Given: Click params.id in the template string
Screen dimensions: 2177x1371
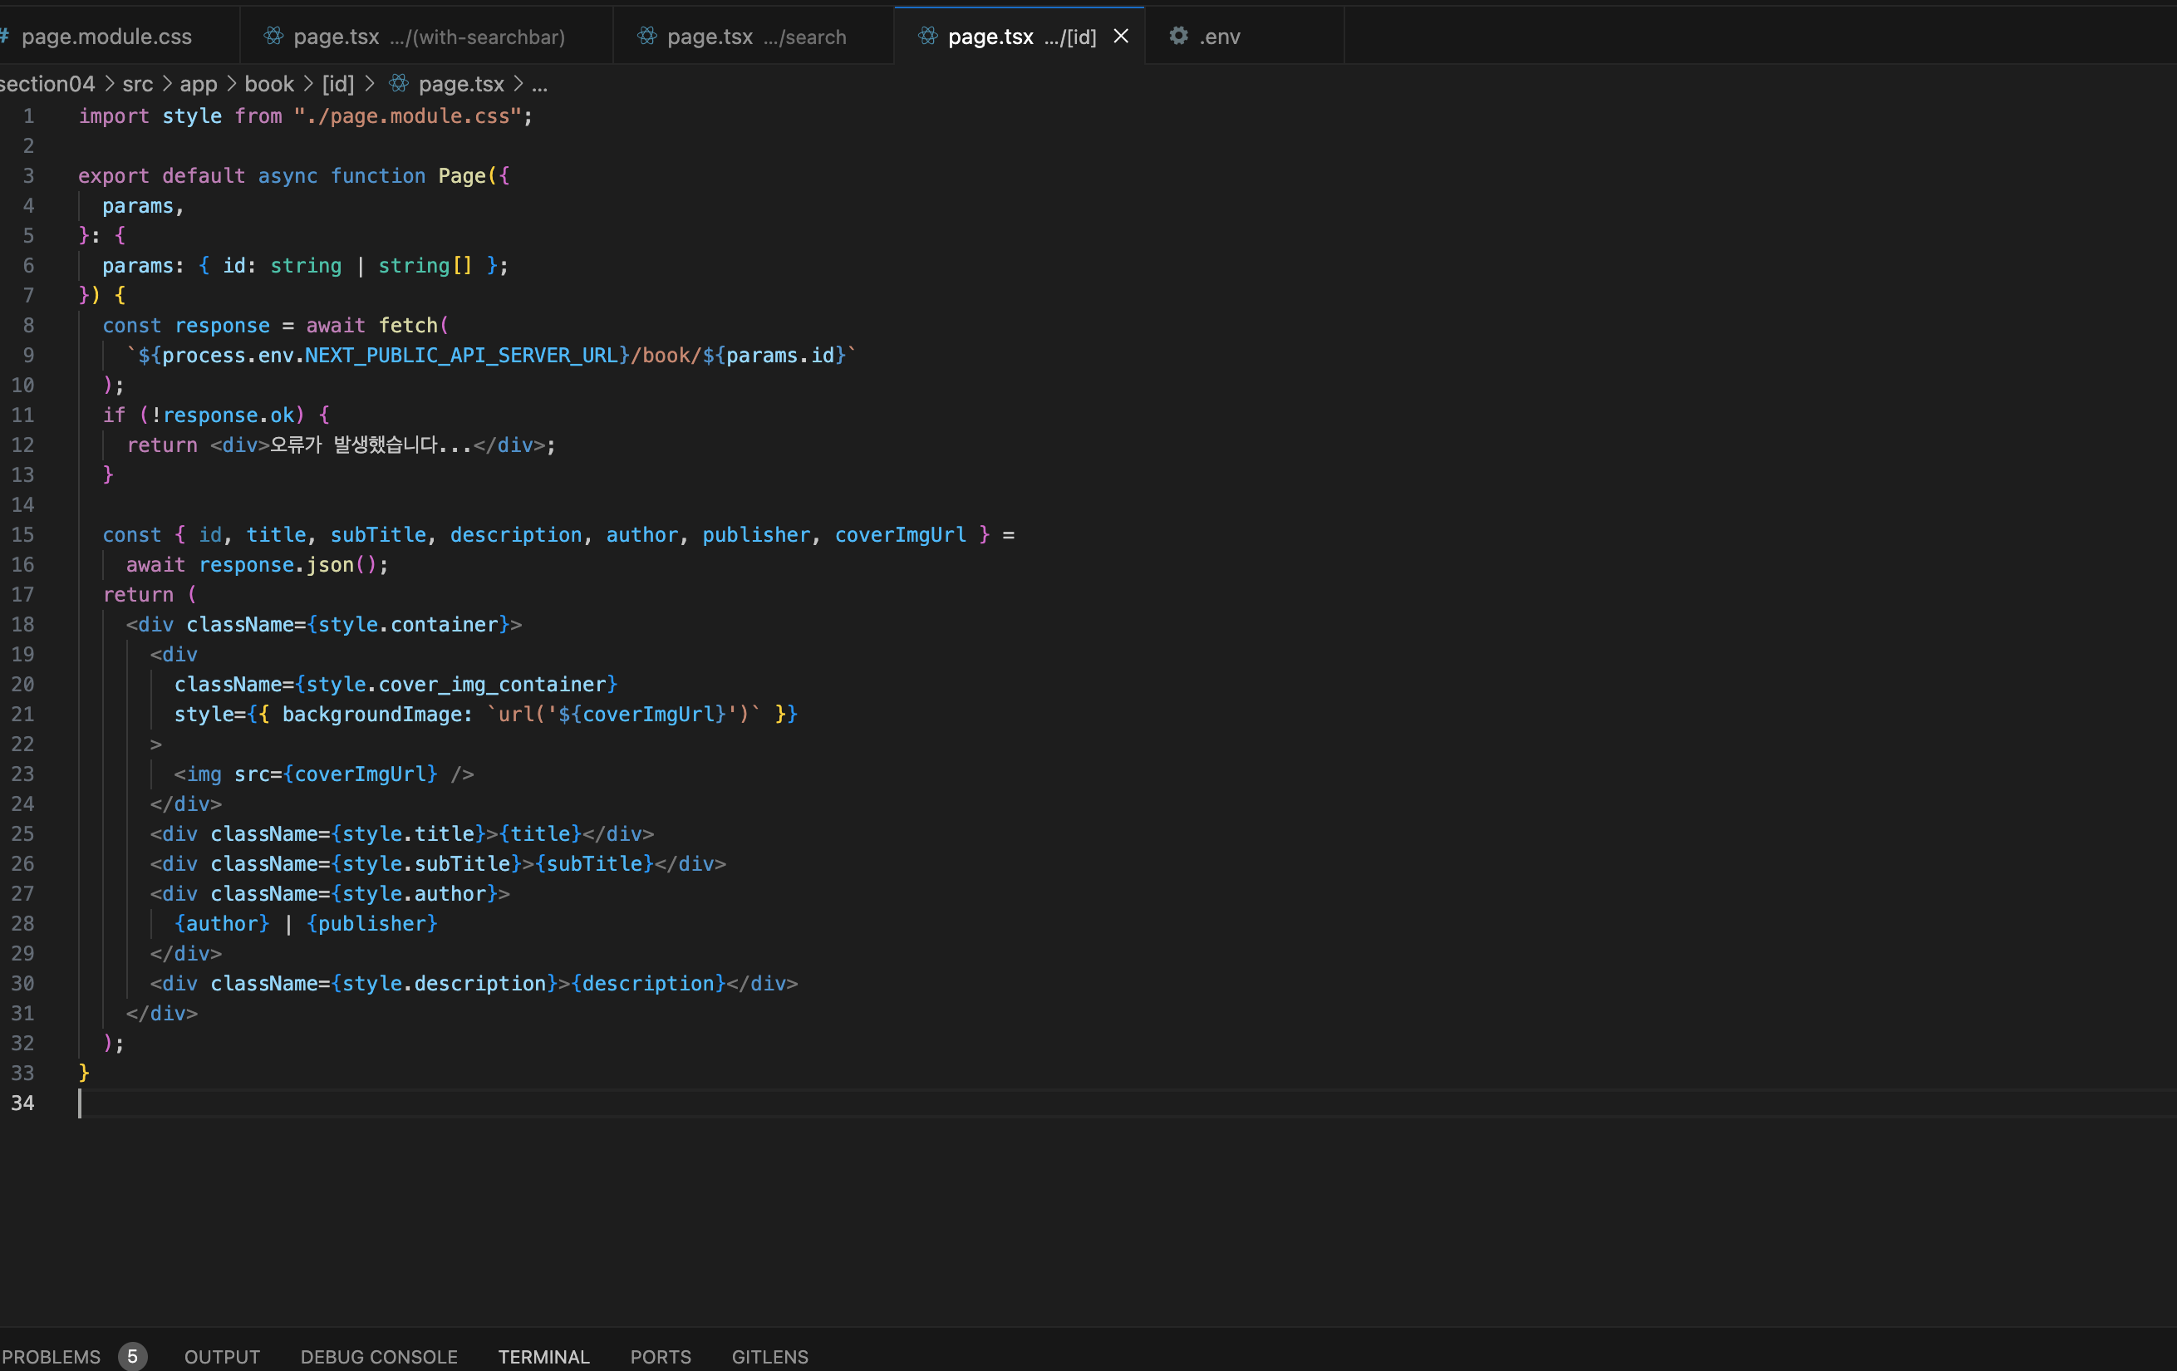Looking at the screenshot, I should [780, 356].
